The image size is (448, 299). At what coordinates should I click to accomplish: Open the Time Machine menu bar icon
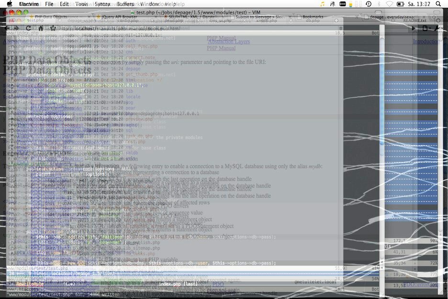pyautogui.click(x=369, y=4)
